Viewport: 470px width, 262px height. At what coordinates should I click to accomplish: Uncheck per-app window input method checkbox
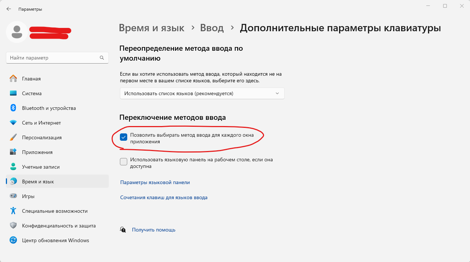click(x=124, y=137)
